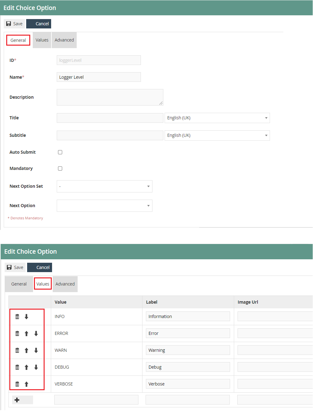Delete the INFO value row

pos(17,316)
